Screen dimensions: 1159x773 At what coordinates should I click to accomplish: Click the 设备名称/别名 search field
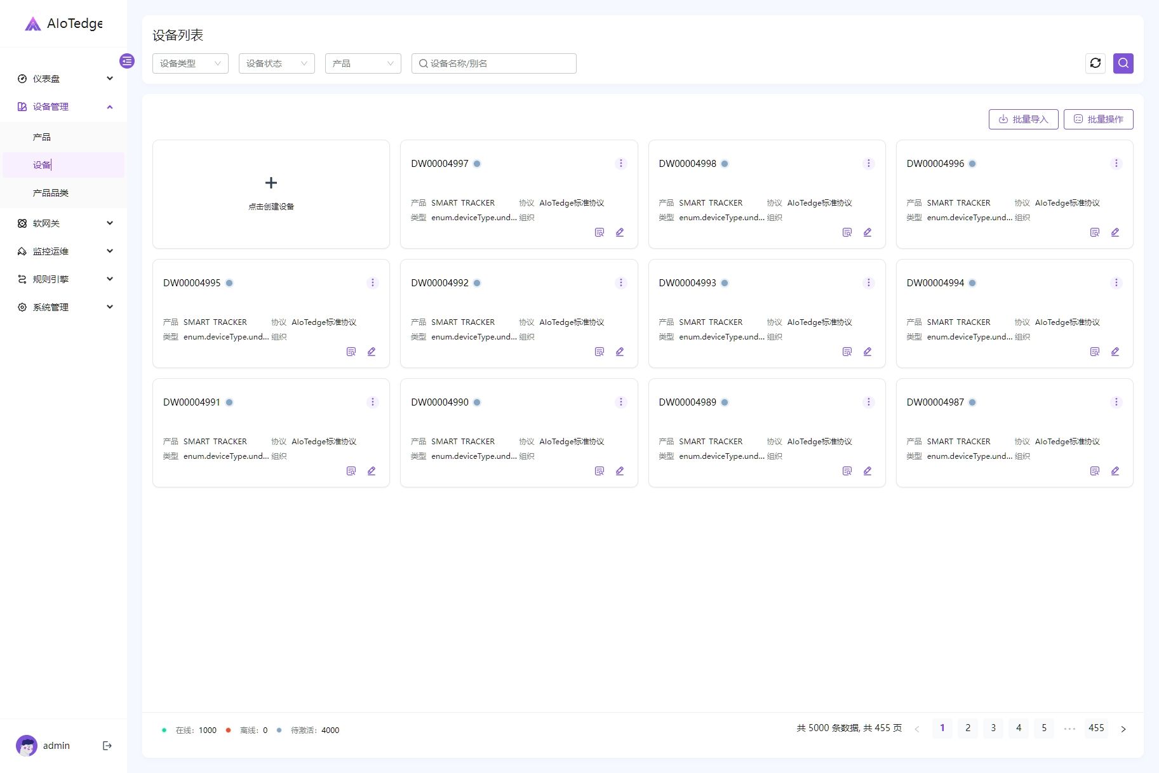494,63
